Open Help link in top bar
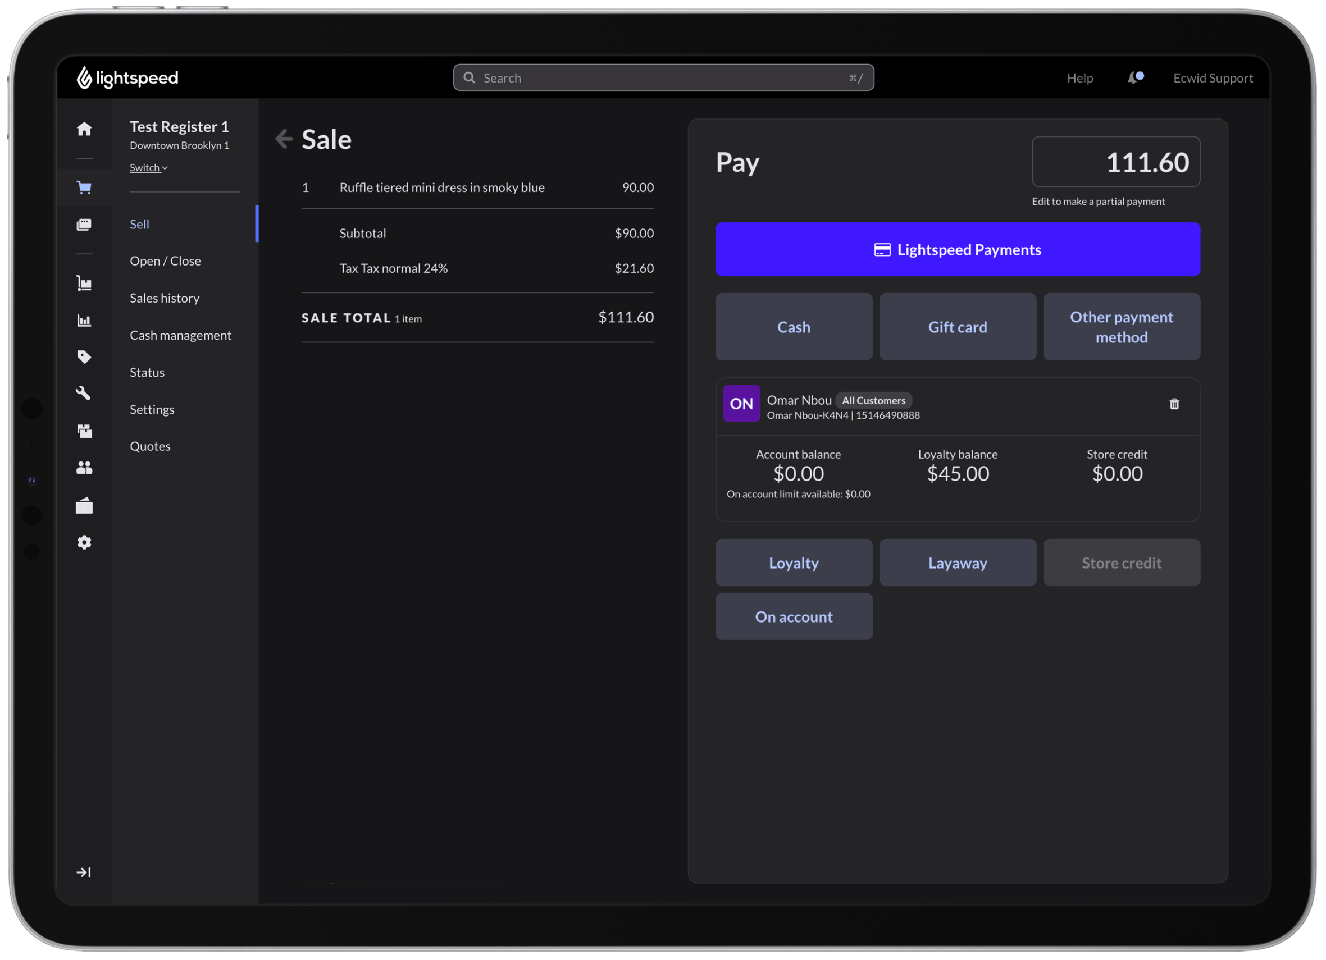Viewport: 1326px width, 960px height. click(1079, 77)
